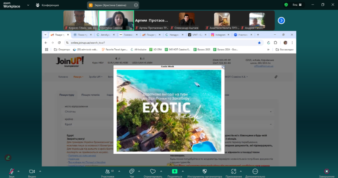Click the Завершение end meeting icon
The height and width of the screenshot is (178, 338).
click(x=327, y=171)
